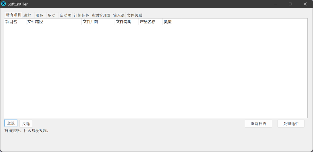Select the 驱动 tab

[x=53, y=15]
